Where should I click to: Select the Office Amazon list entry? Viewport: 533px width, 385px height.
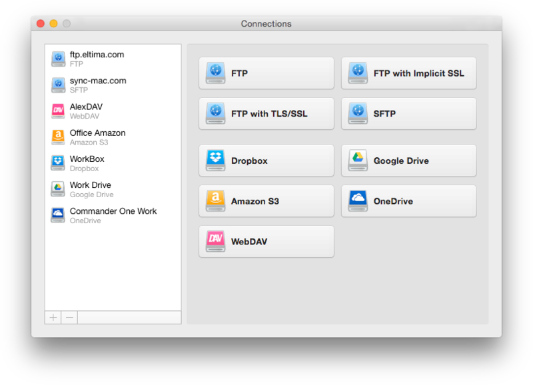[x=113, y=137]
